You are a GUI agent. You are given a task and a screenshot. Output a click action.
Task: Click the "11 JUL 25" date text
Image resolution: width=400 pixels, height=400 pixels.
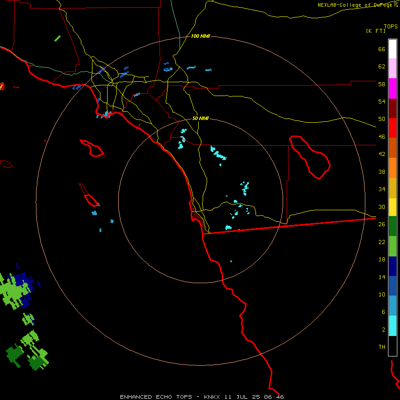(x=242, y=397)
